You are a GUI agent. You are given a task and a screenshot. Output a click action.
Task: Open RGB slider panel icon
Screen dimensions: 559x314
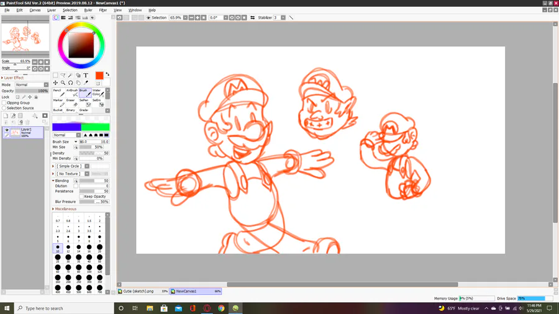click(63, 17)
